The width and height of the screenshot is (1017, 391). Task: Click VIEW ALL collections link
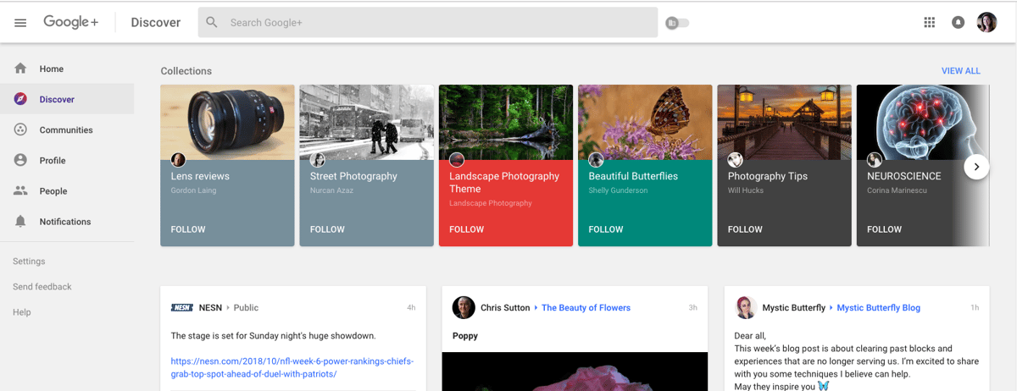click(961, 71)
